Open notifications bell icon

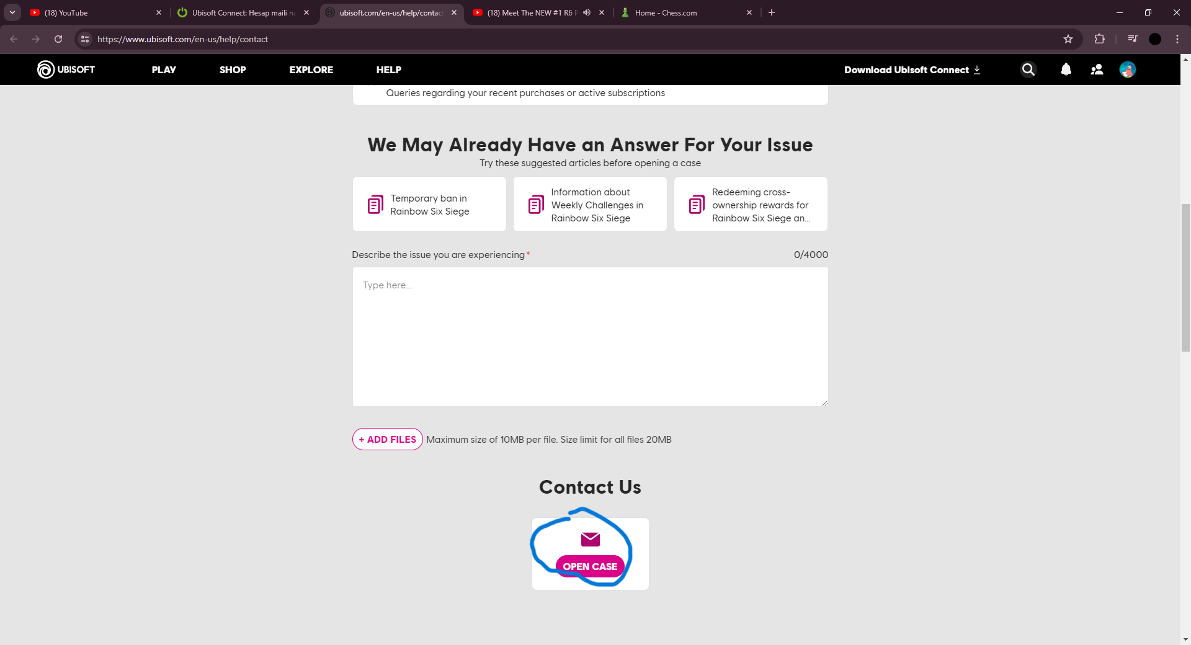point(1066,69)
